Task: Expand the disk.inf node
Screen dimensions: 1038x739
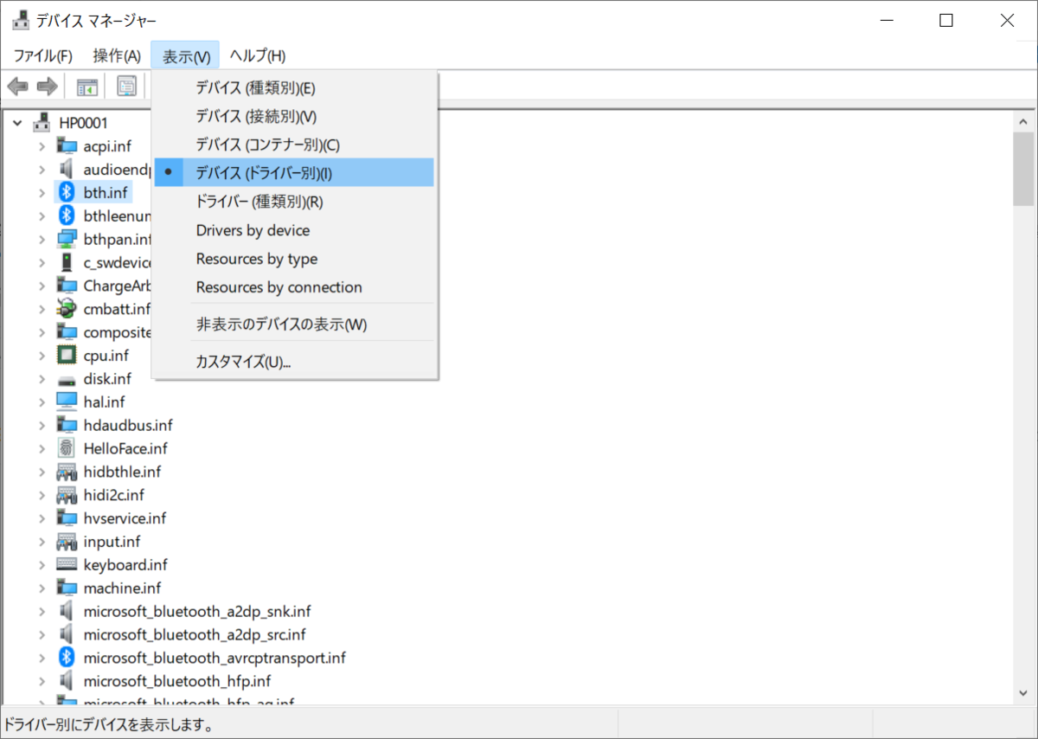Action: pyautogui.click(x=42, y=379)
